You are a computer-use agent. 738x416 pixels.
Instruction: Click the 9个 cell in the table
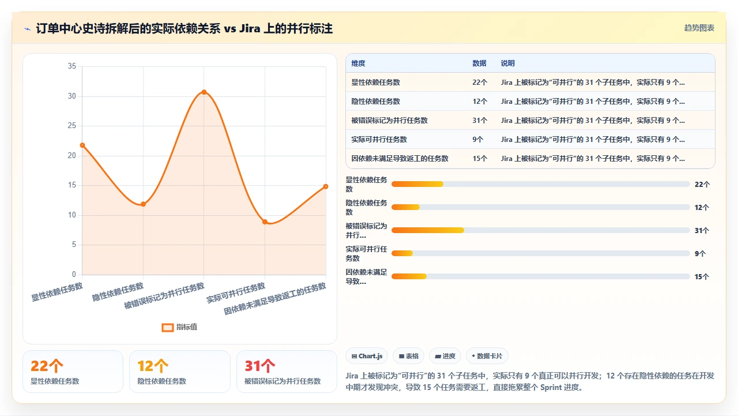478,140
